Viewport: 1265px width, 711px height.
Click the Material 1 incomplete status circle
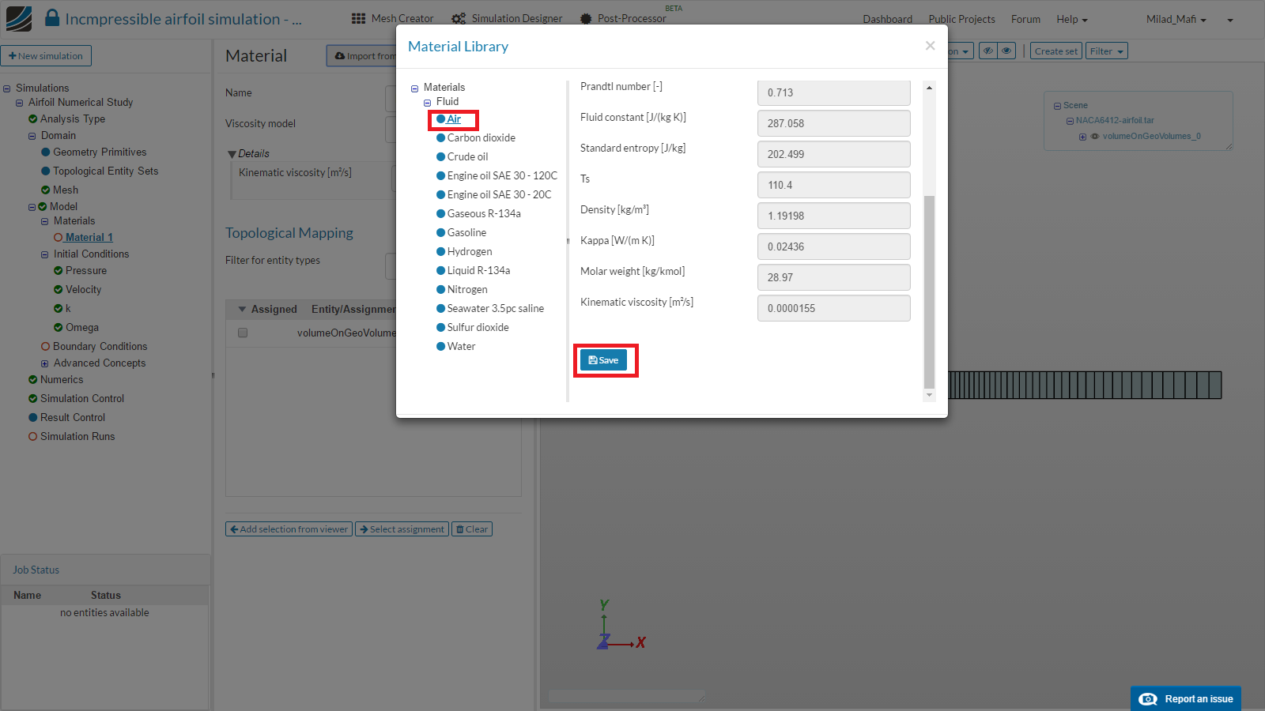[59, 238]
